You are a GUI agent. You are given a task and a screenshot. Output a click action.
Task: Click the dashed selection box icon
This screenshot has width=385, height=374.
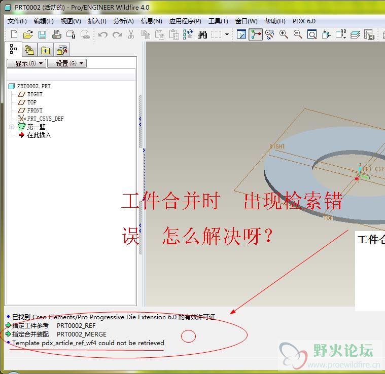tap(216, 34)
